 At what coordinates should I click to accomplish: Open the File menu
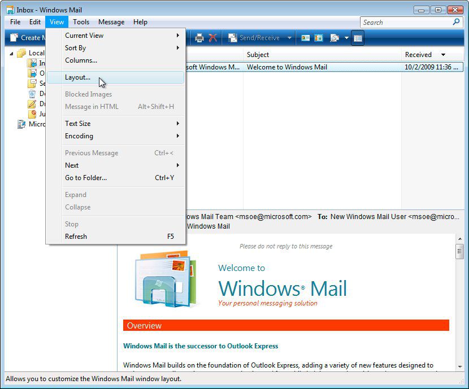pos(15,22)
